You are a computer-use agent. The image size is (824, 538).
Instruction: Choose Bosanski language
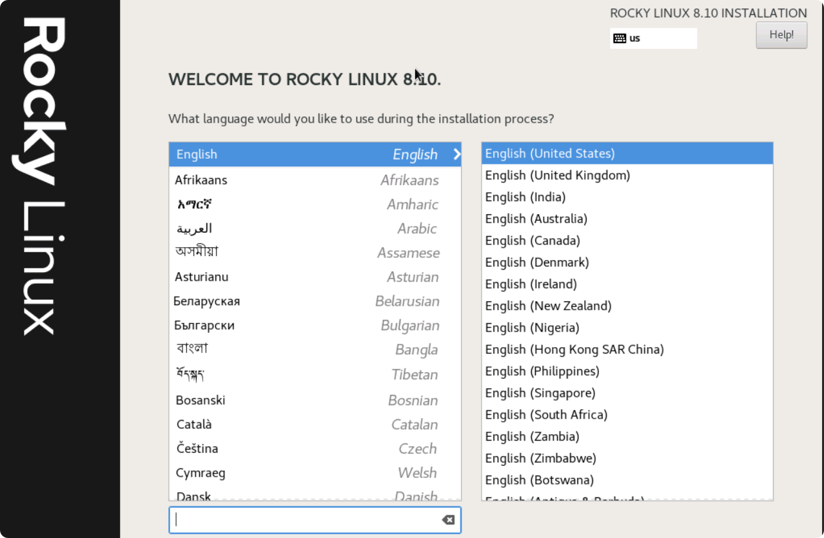tap(315, 401)
